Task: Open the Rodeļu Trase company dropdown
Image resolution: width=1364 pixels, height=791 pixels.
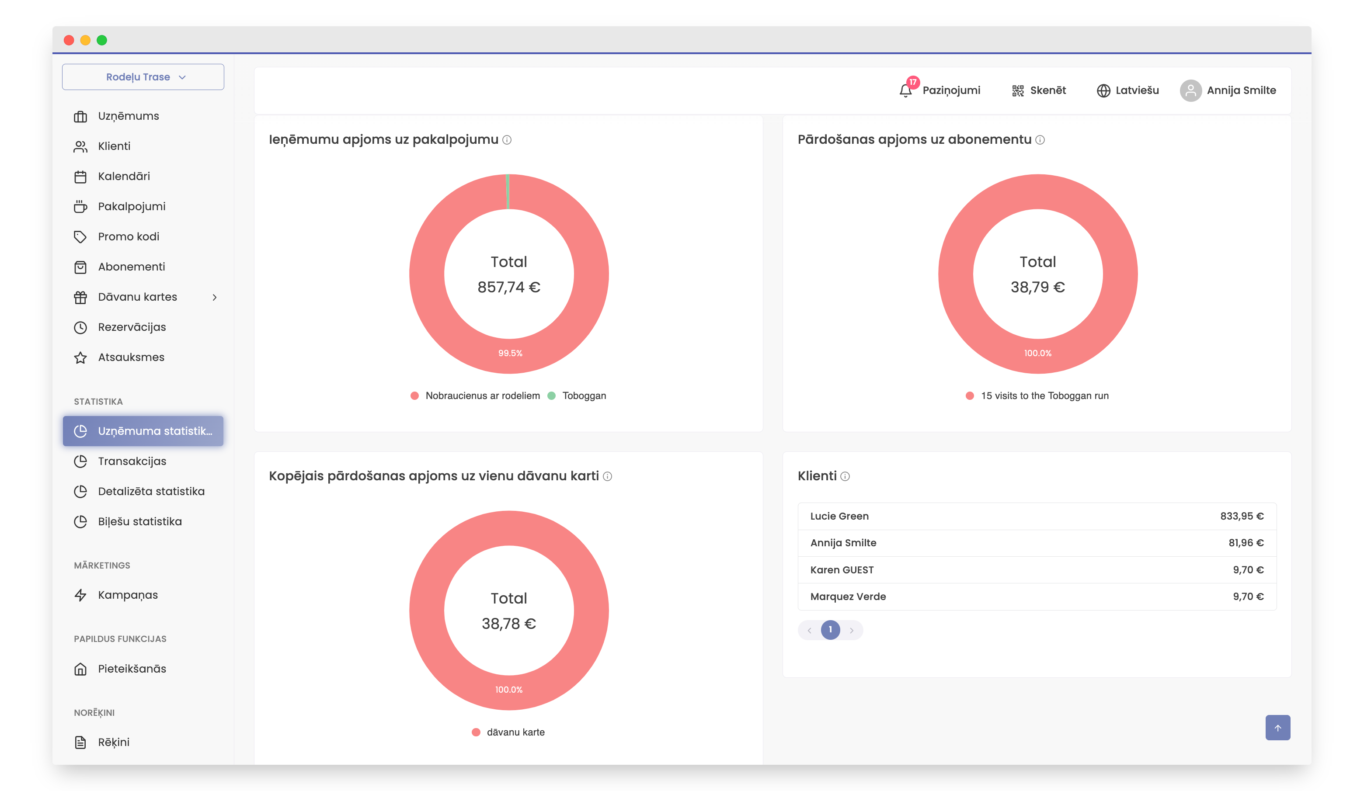Action: point(143,77)
